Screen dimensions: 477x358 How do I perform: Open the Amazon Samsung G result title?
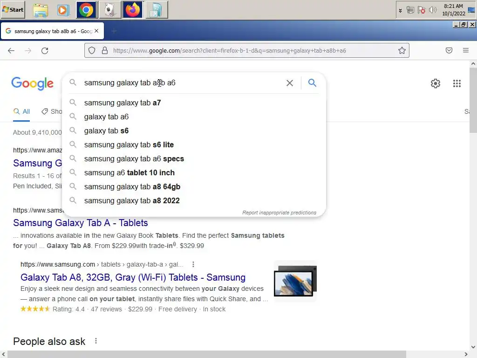(37, 163)
